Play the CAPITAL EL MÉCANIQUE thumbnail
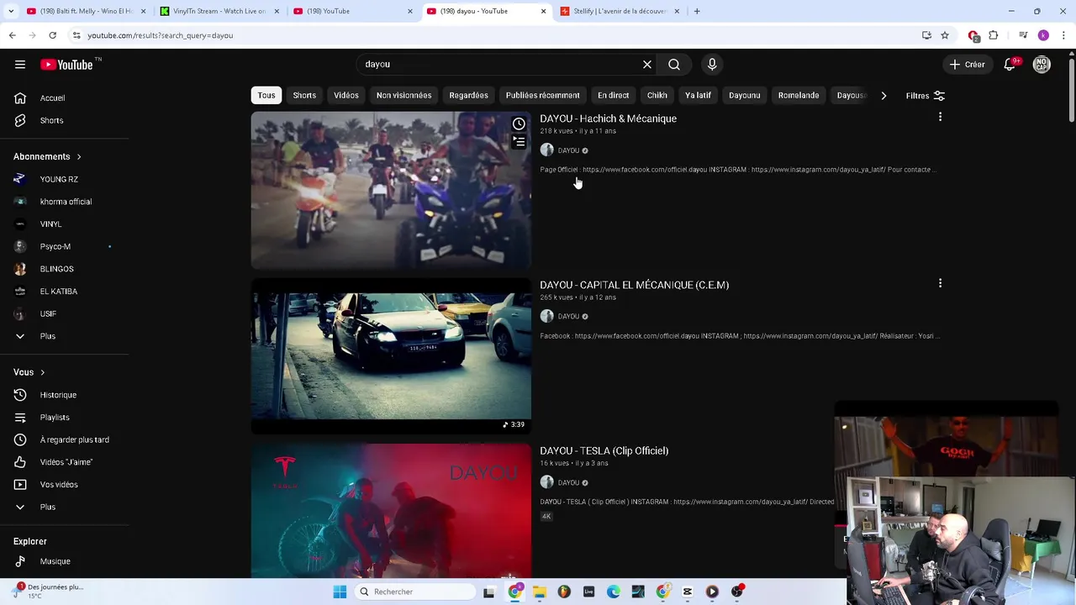 pyautogui.click(x=391, y=355)
